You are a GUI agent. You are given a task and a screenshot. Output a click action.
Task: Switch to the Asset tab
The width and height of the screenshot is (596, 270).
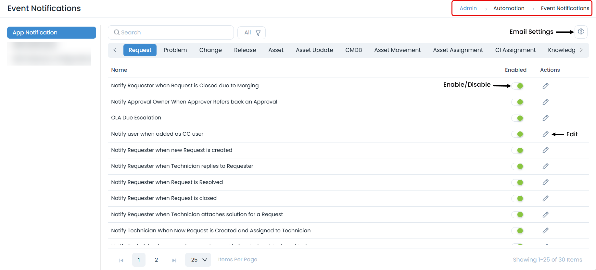[276, 50]
